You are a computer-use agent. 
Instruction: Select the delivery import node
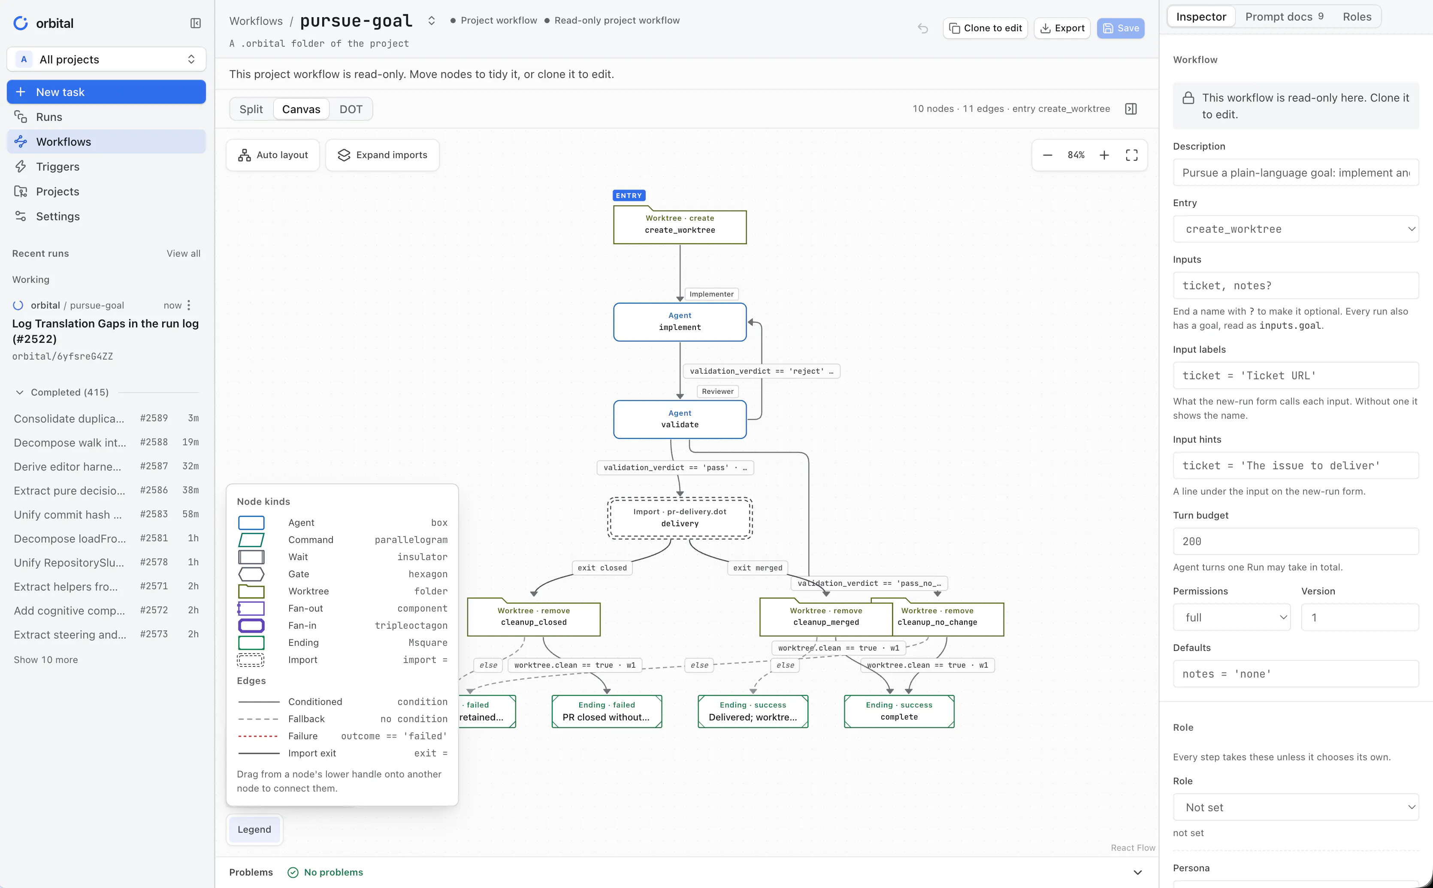(x=680, y=518)
